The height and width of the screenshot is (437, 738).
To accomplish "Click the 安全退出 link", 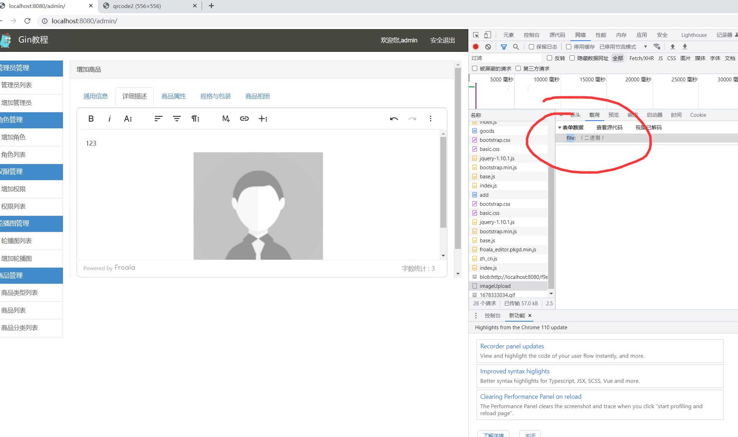I will point(442,40).
